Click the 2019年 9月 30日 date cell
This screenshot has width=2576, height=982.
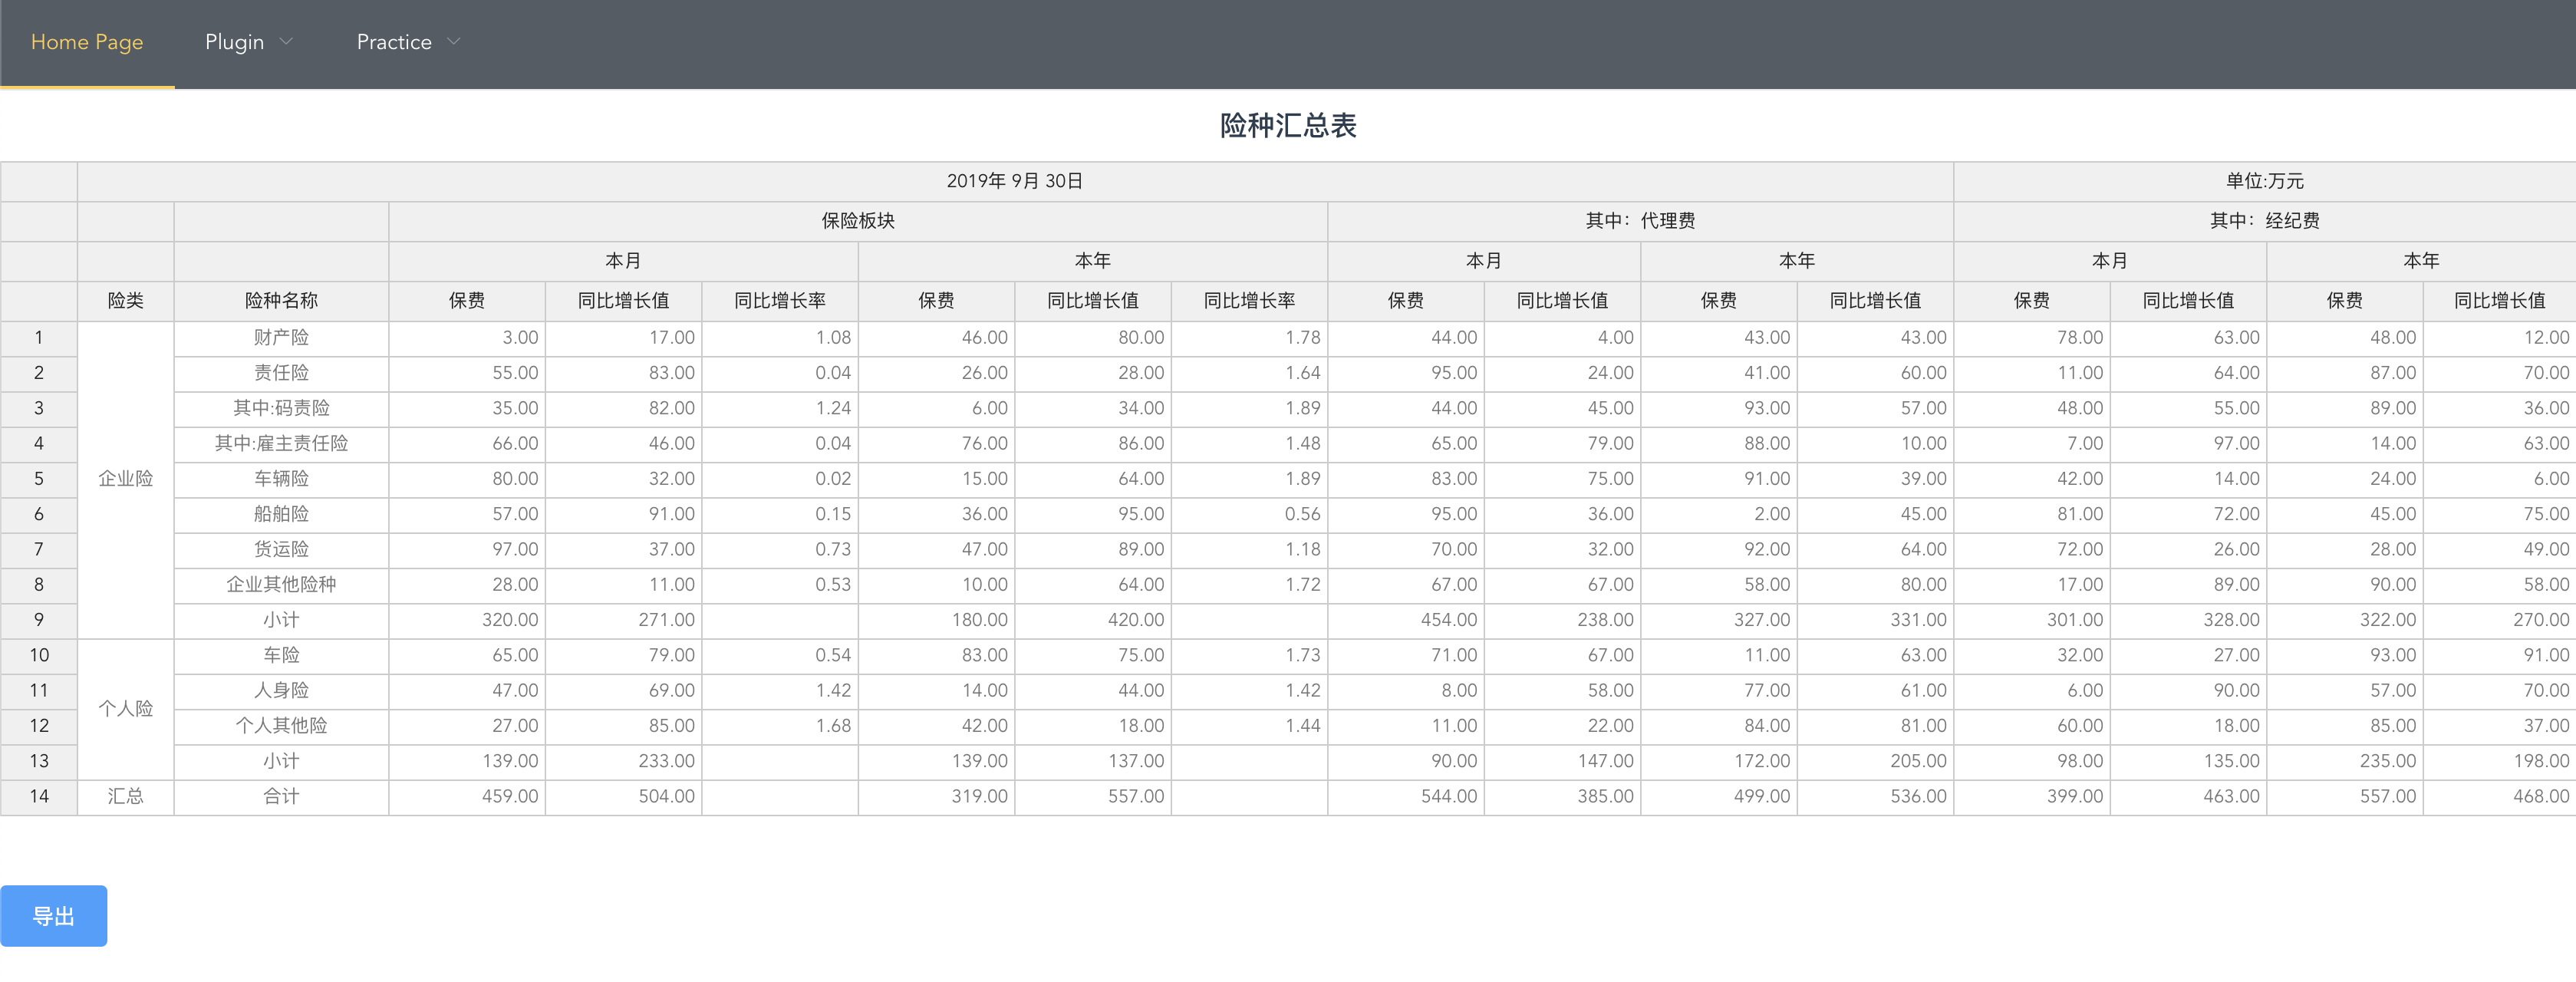1014,181
